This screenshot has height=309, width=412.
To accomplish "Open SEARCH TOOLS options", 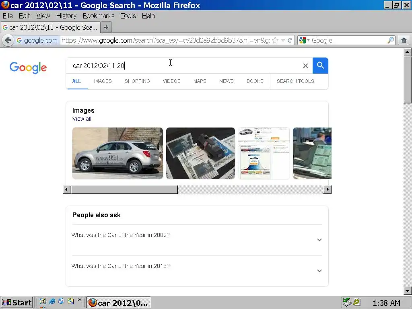I will (295, 81).
